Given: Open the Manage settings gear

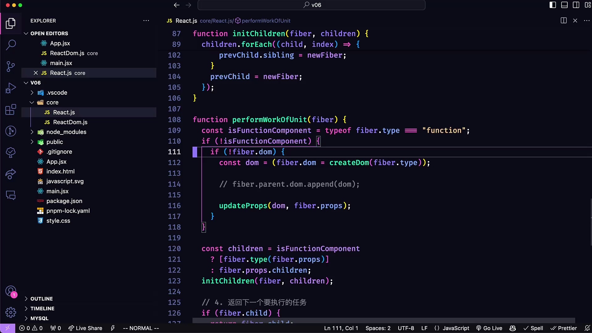Looking at the screenshot, I should (x=11, y=312).
